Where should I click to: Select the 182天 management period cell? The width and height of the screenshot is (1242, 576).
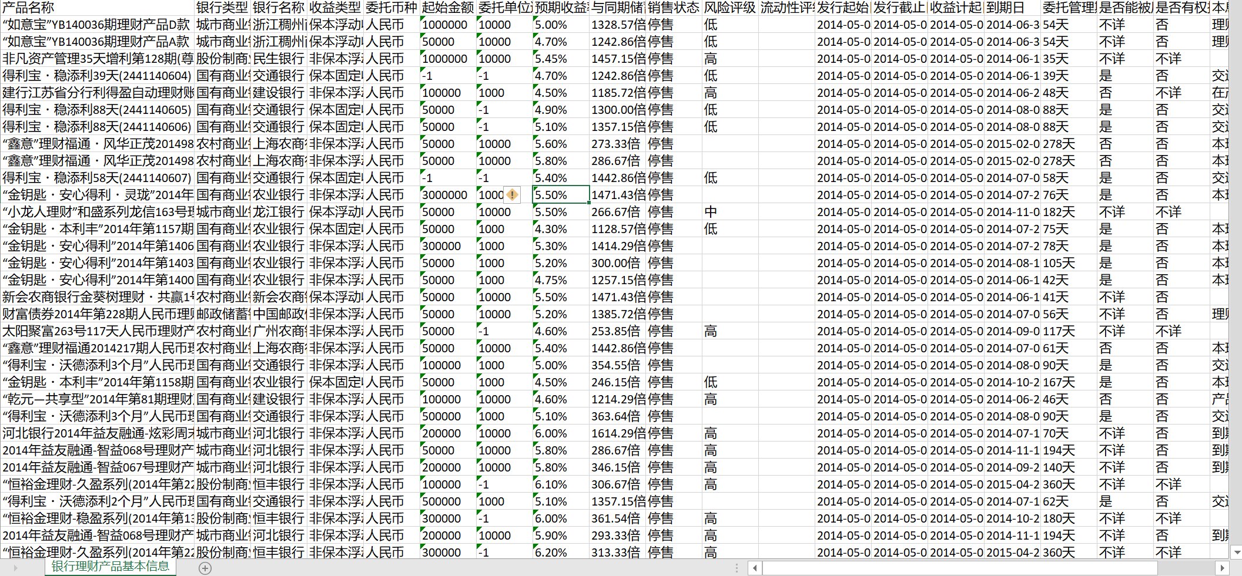point(1069,212)
